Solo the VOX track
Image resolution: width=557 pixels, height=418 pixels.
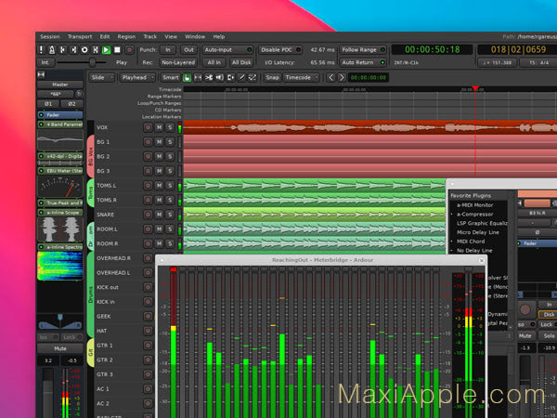(x=170, y=127)
